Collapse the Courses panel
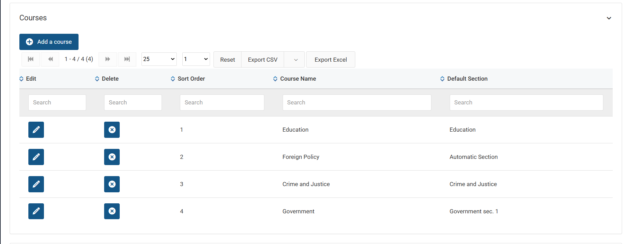 click(x=609, y=18)
